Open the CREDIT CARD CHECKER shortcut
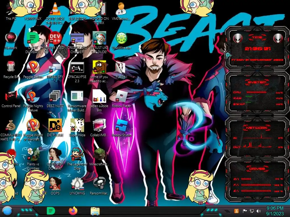Screen dimensions: 290x217 77,43
